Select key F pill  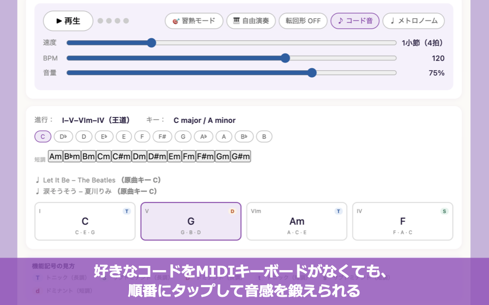(x=142, y=137)
